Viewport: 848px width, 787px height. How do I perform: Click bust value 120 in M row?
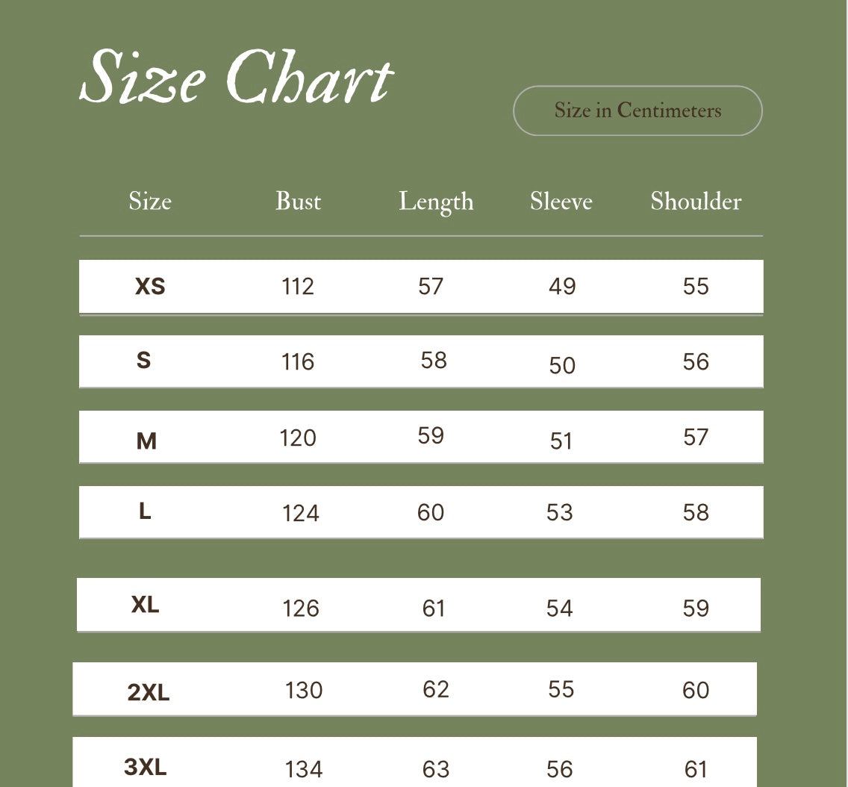[298, 438]
